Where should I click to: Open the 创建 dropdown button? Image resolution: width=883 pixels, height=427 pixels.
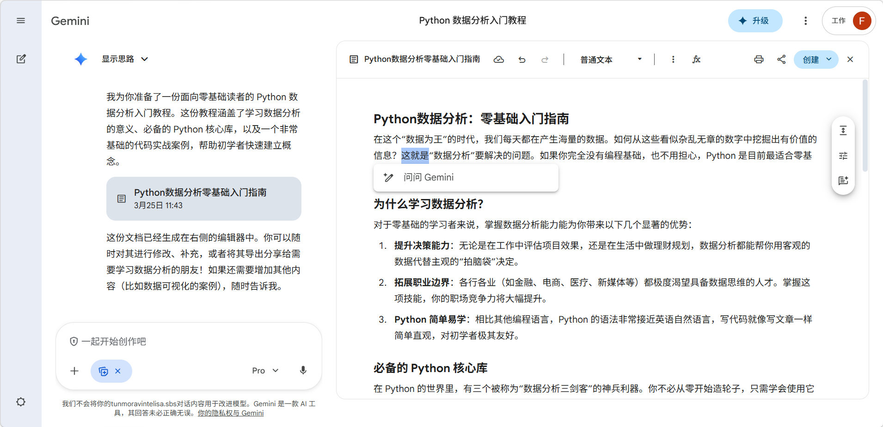click(x=816, y=60)
